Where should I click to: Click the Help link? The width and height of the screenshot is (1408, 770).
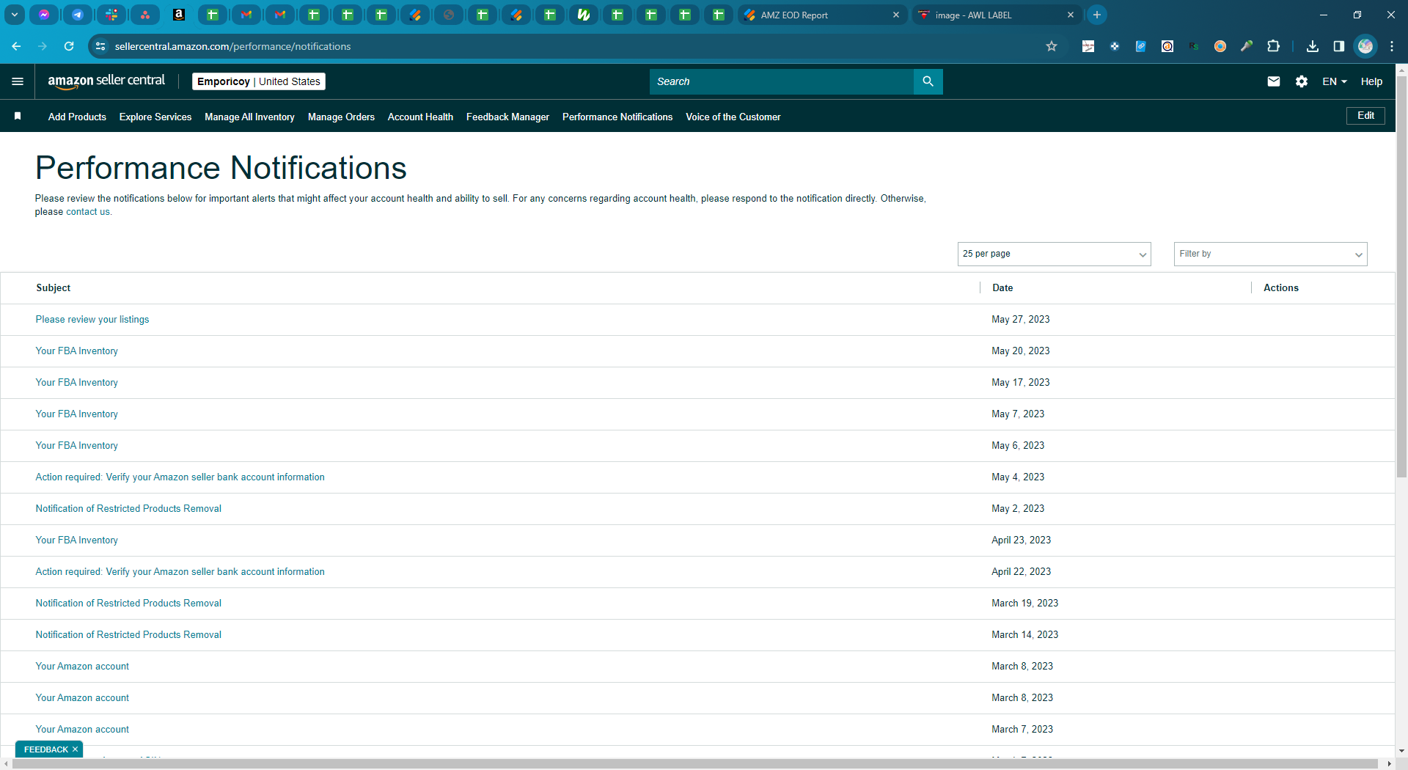1371,81
